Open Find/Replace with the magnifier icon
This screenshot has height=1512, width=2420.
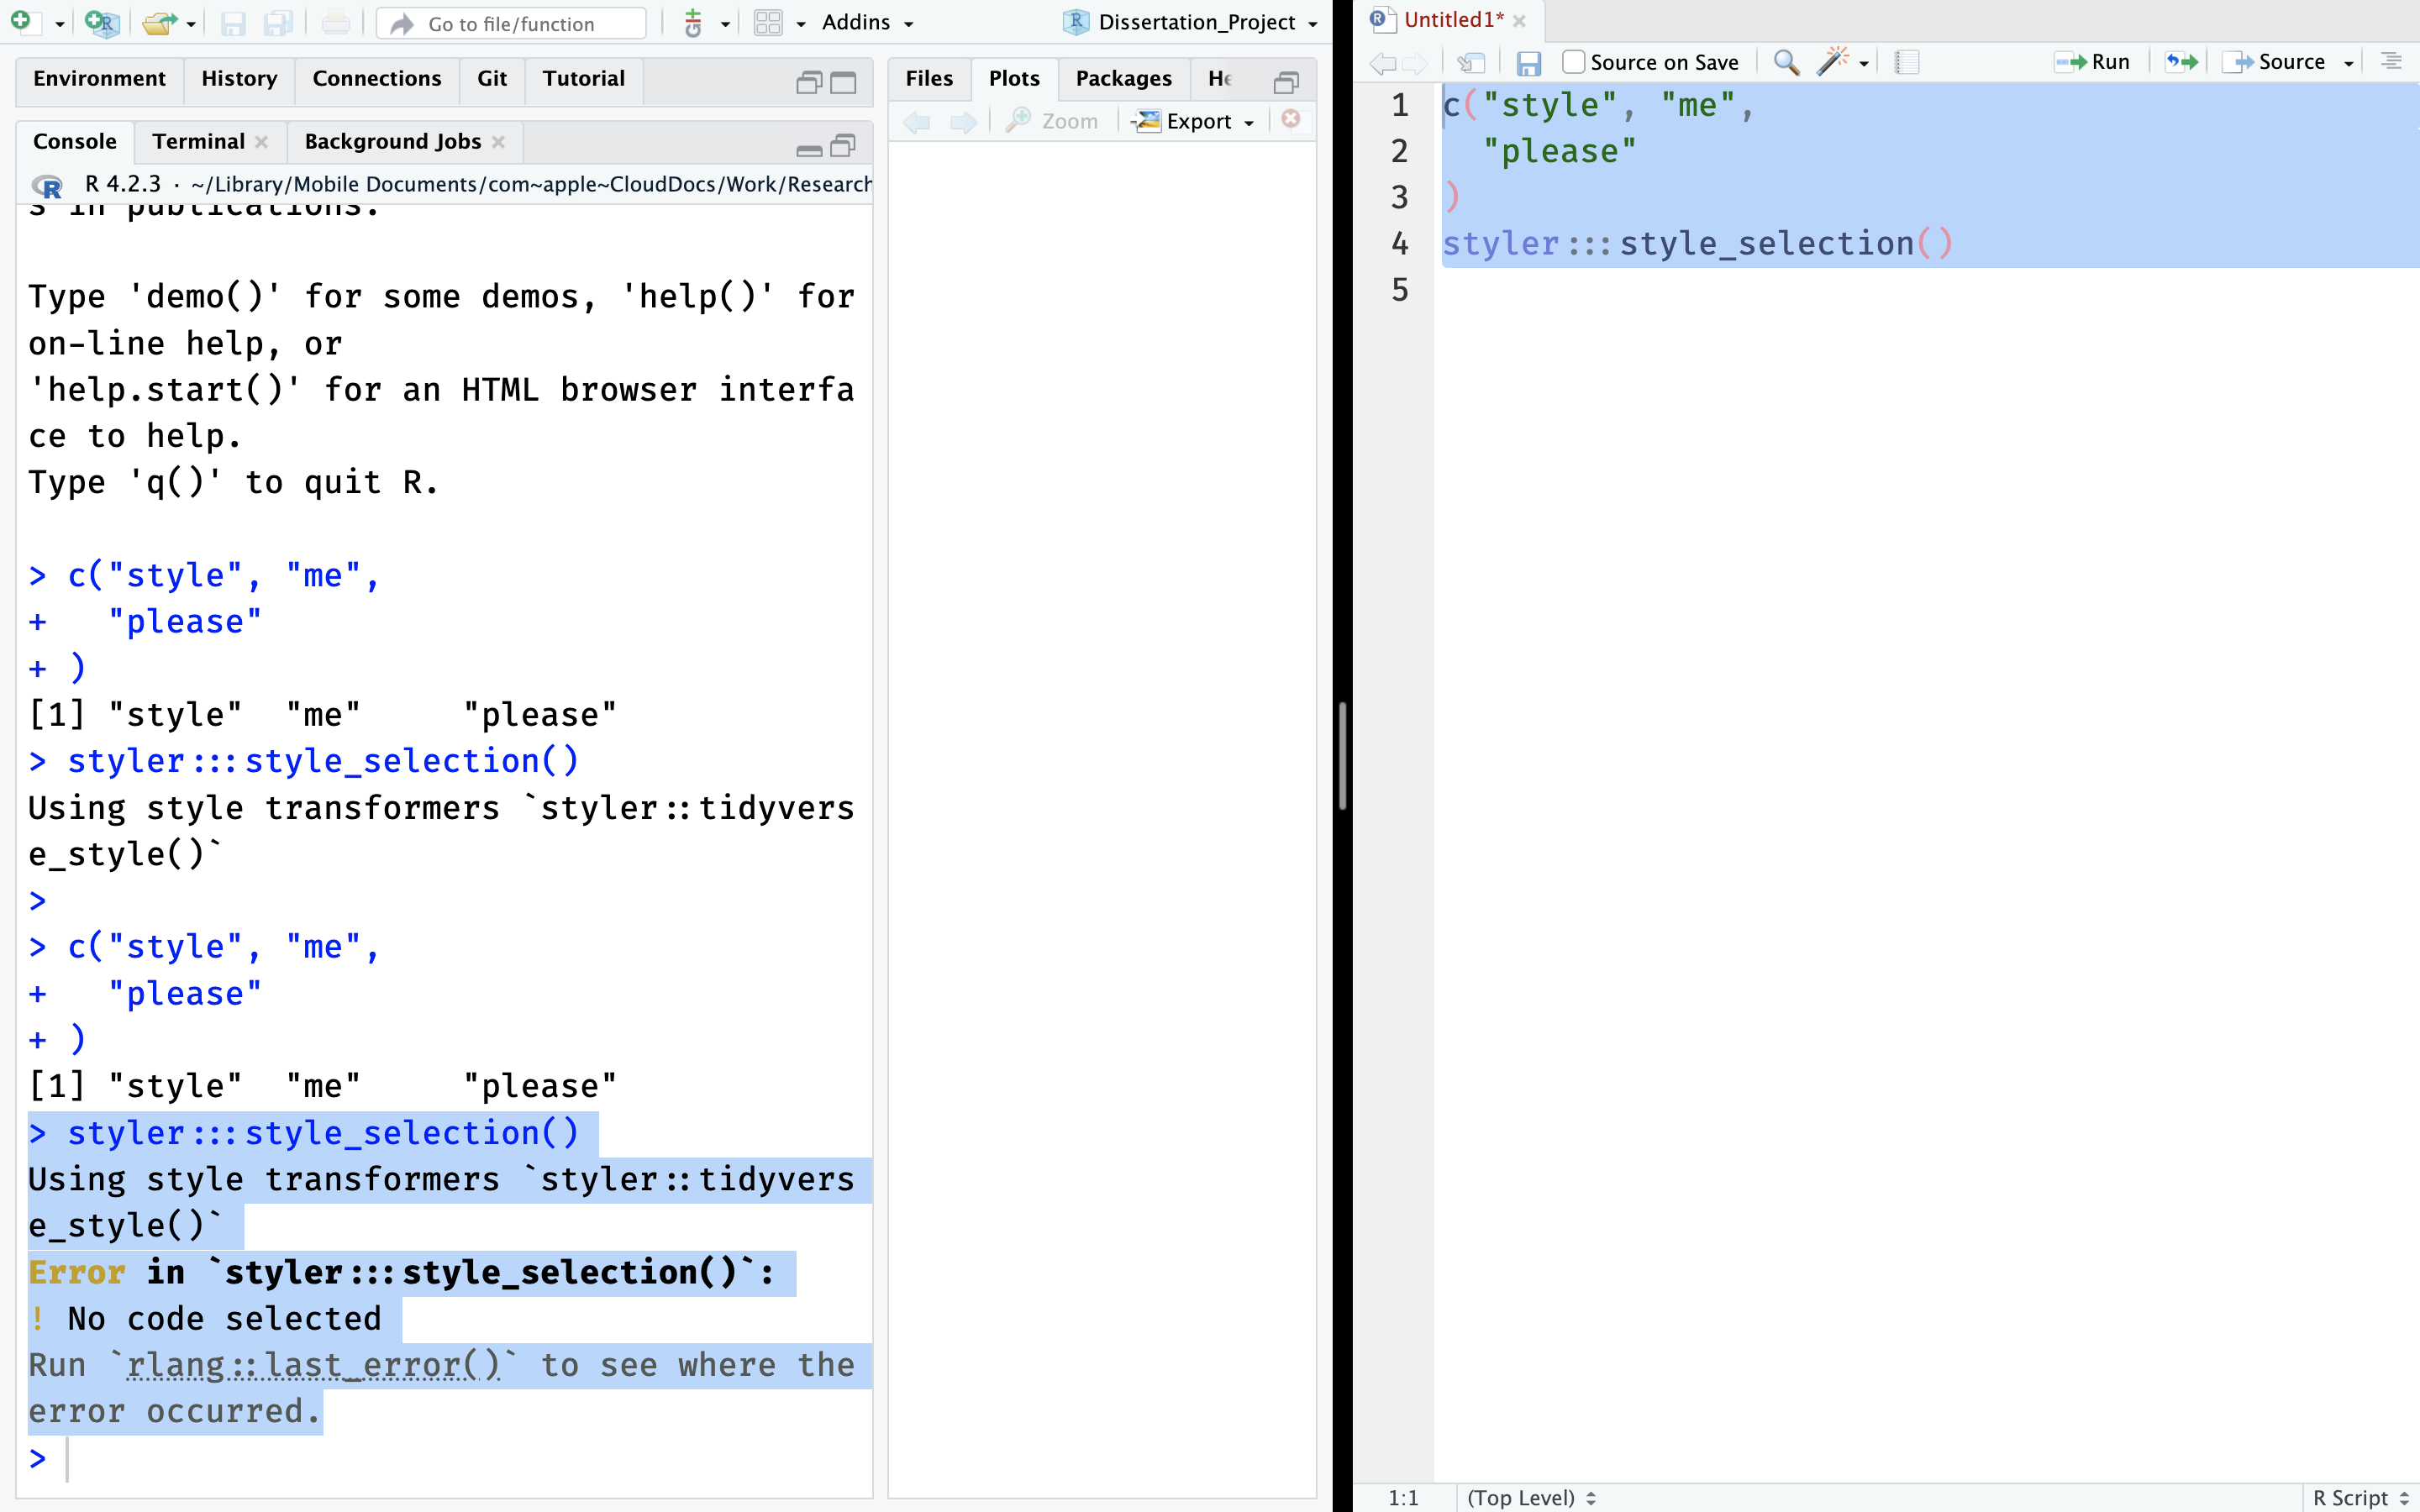pyautogui.click(x=1786, y=61)
